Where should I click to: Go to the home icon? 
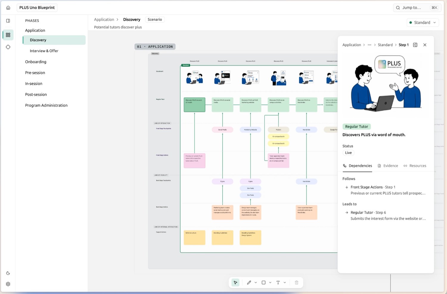(8, 8)
